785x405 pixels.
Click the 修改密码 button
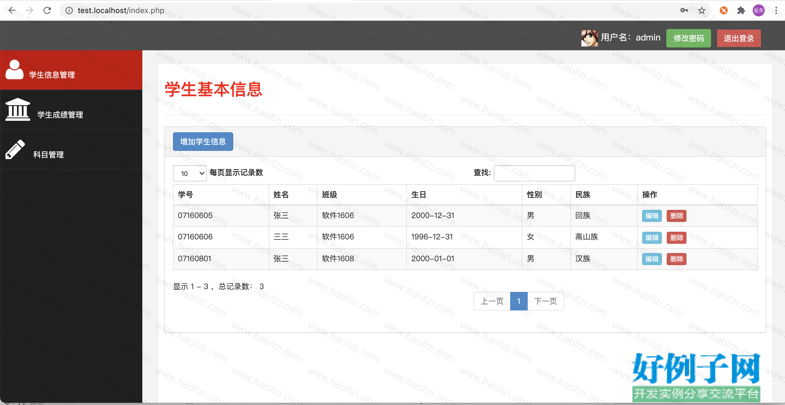tap(688, 38)
